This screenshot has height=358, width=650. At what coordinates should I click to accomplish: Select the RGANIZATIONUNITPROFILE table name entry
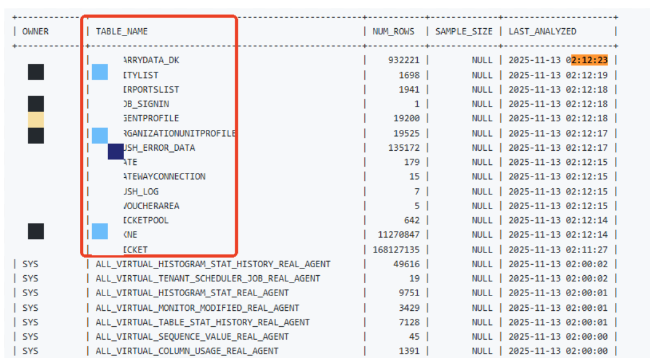point(179,133)
